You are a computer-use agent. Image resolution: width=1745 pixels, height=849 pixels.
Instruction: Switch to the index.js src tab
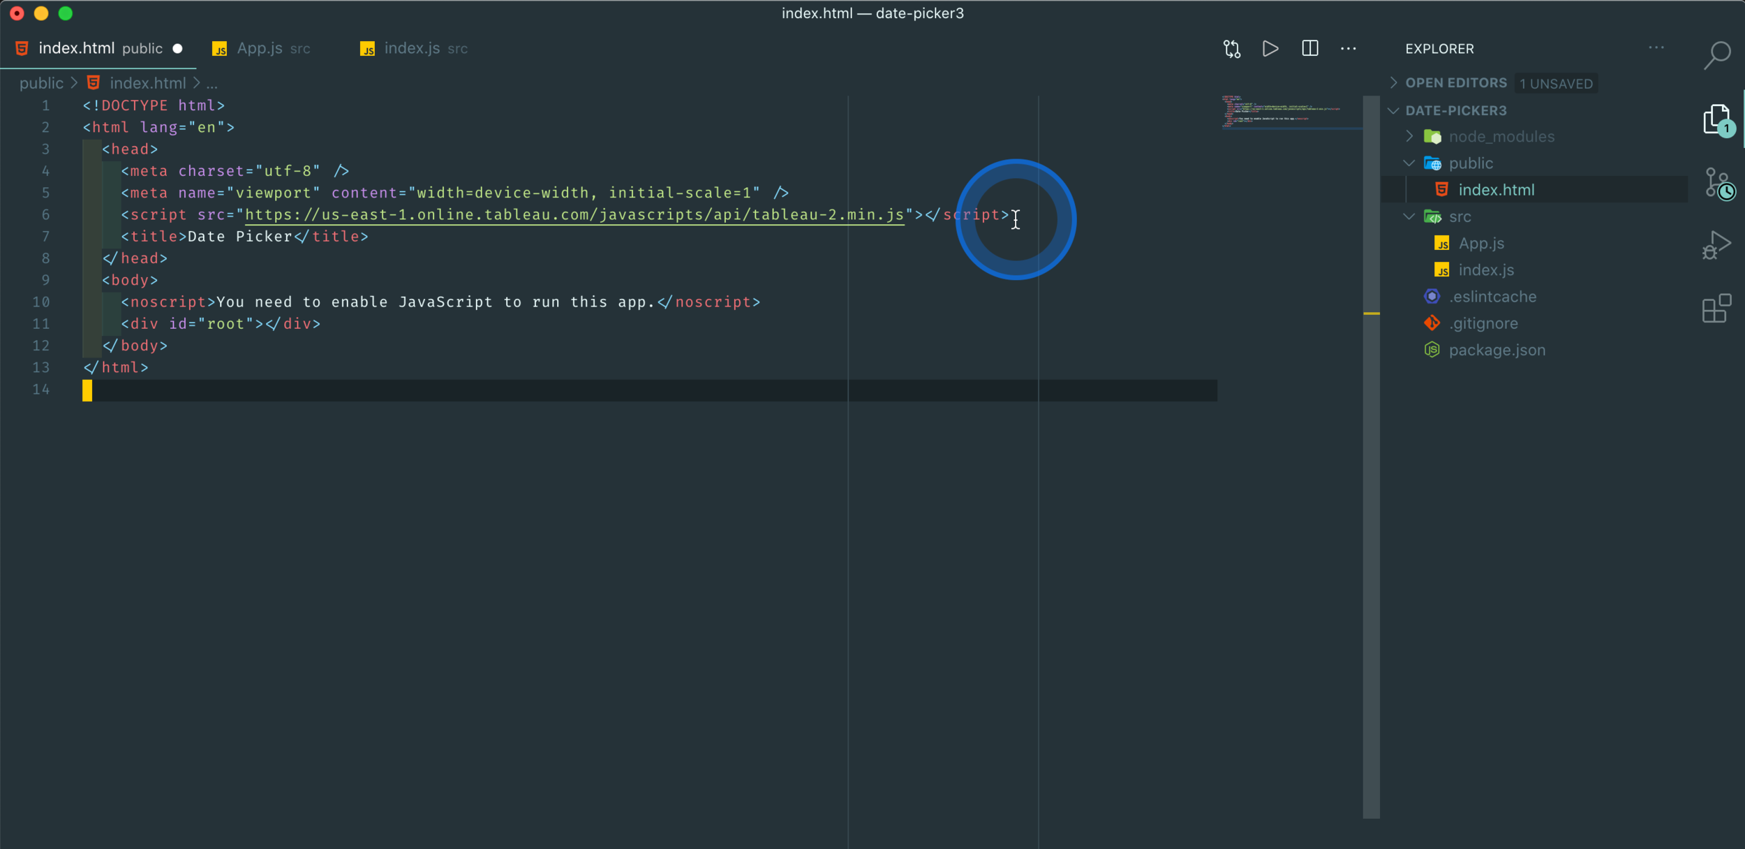412,49
